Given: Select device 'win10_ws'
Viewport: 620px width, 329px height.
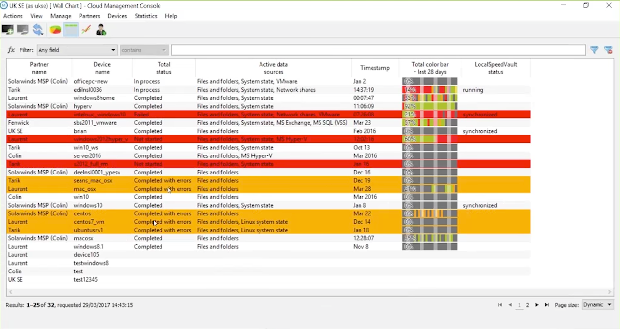Looking at the screenshot, I should point(86,148).
